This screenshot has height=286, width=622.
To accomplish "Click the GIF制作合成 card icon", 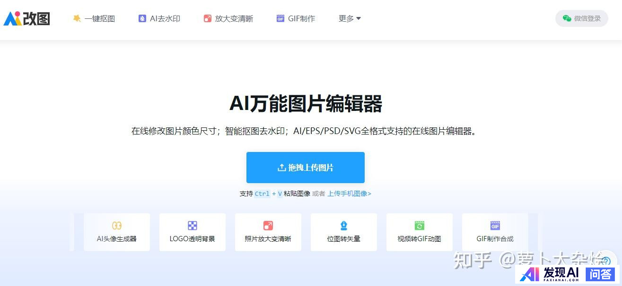I will point(495,226).
